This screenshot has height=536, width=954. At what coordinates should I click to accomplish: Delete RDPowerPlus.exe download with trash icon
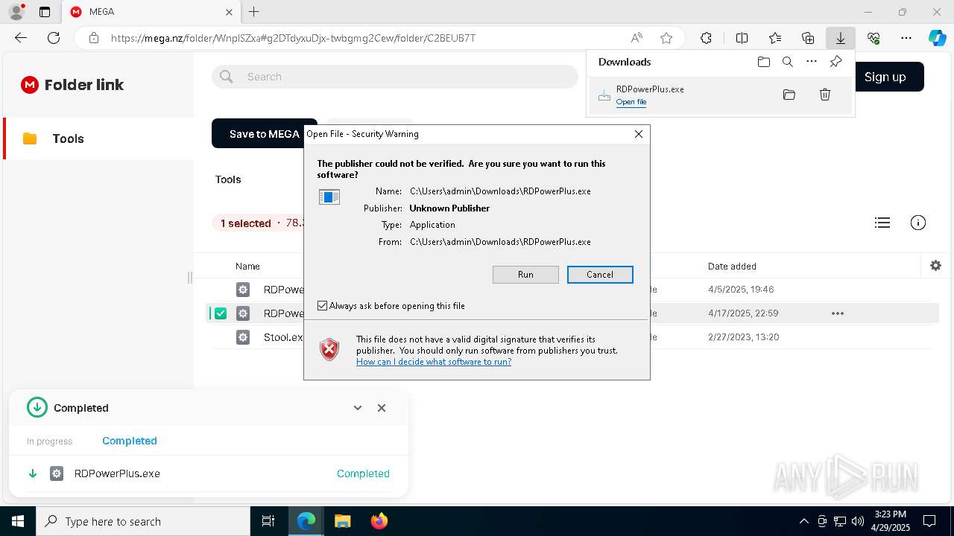825,95
